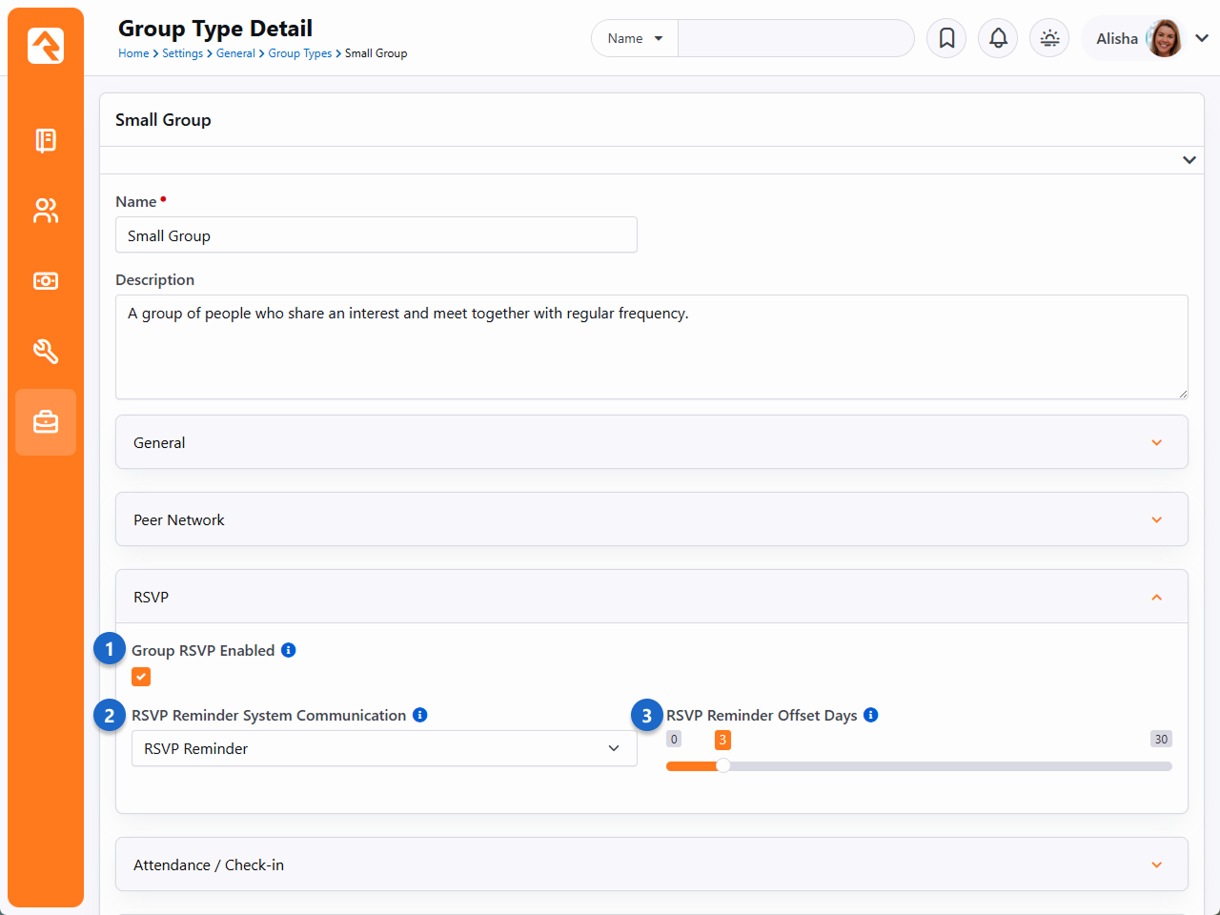Click the Name input field containing Small Group

point(376,235)
